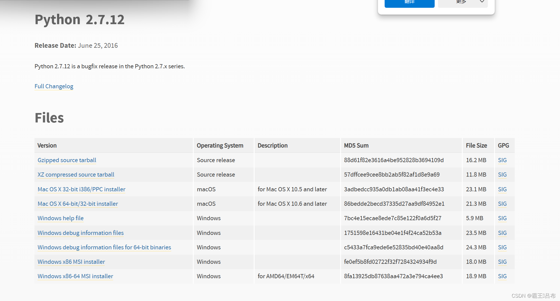Image resolution: width=560 pixels, height=301 pixels.
Task: Open the Full Changelog link
Action: [54, 86]
